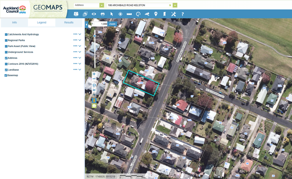The width and height of the screenshot is (292, 179).
Task: Switch to the Results tab
Action: 69,23
